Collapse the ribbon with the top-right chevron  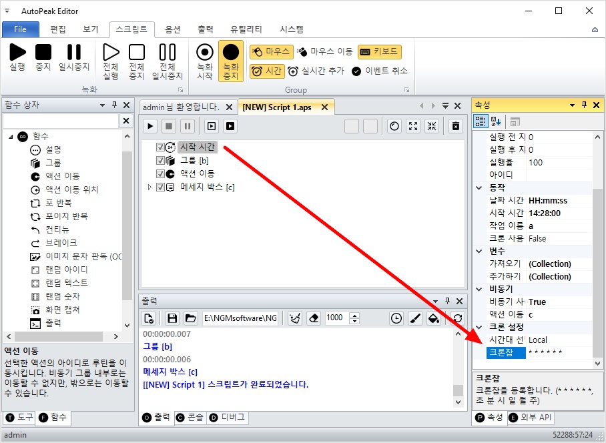pyautogui.click(x=595, y=30)
